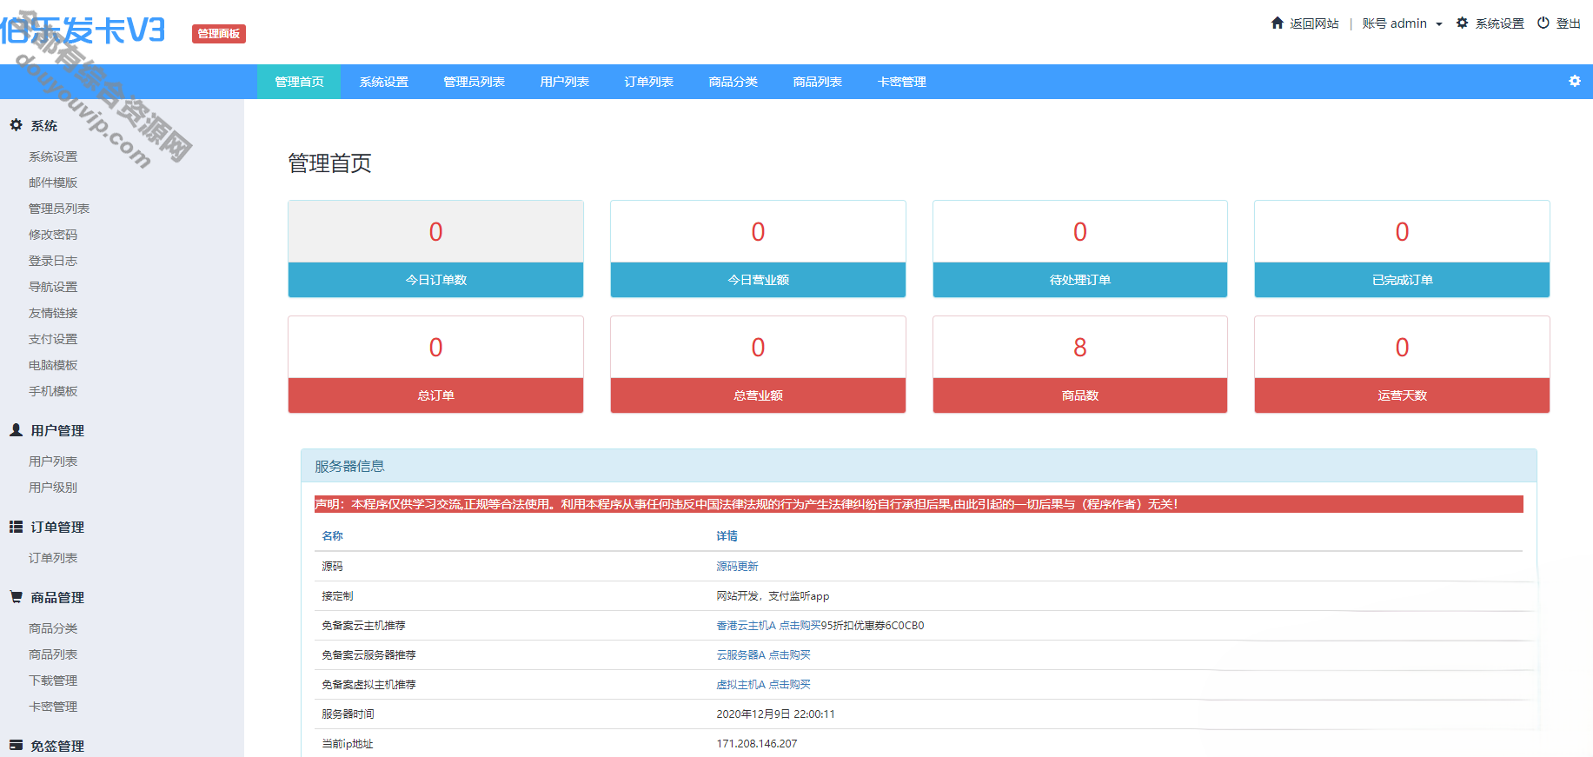Image resolution: width=1593 pixels, height=757 pixels.
Task: Open 导航设置 in the sidebar
Action: tap(53, 287)
